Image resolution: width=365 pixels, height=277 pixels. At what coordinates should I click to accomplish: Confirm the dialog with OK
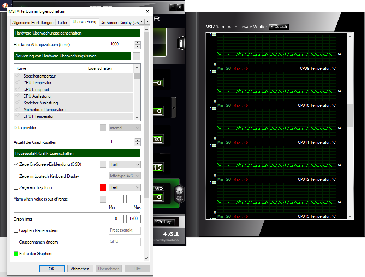tap(52, 269)
